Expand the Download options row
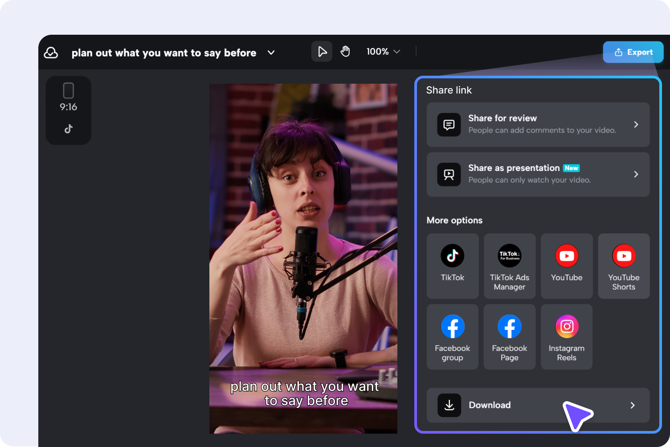Viewport: 670px width, 447px height. pyautogui.click(x=538, y=405)
